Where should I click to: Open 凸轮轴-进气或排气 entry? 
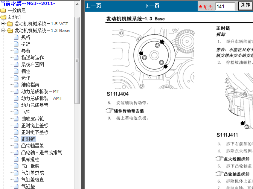click(x=41, y=152)
